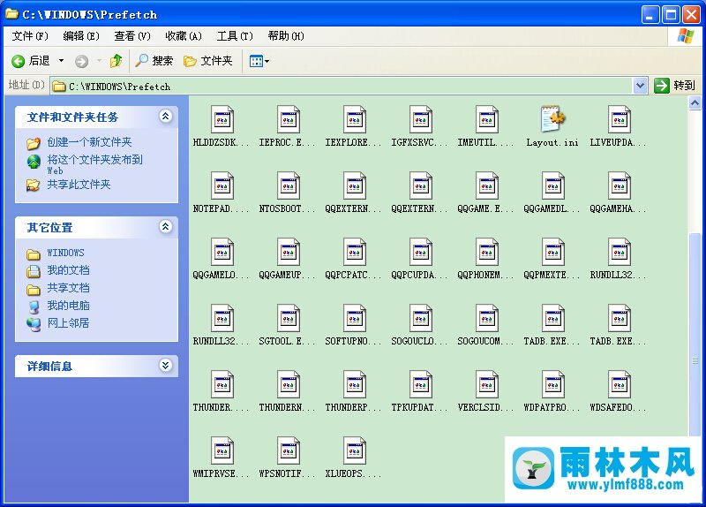Collapse the 文件和文件夹任务 panel
Screen dimensions: 706x507
(166, 117)
